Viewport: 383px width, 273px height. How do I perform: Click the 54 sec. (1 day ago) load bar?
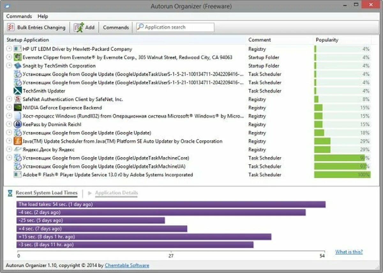click(x=171, y=204)
